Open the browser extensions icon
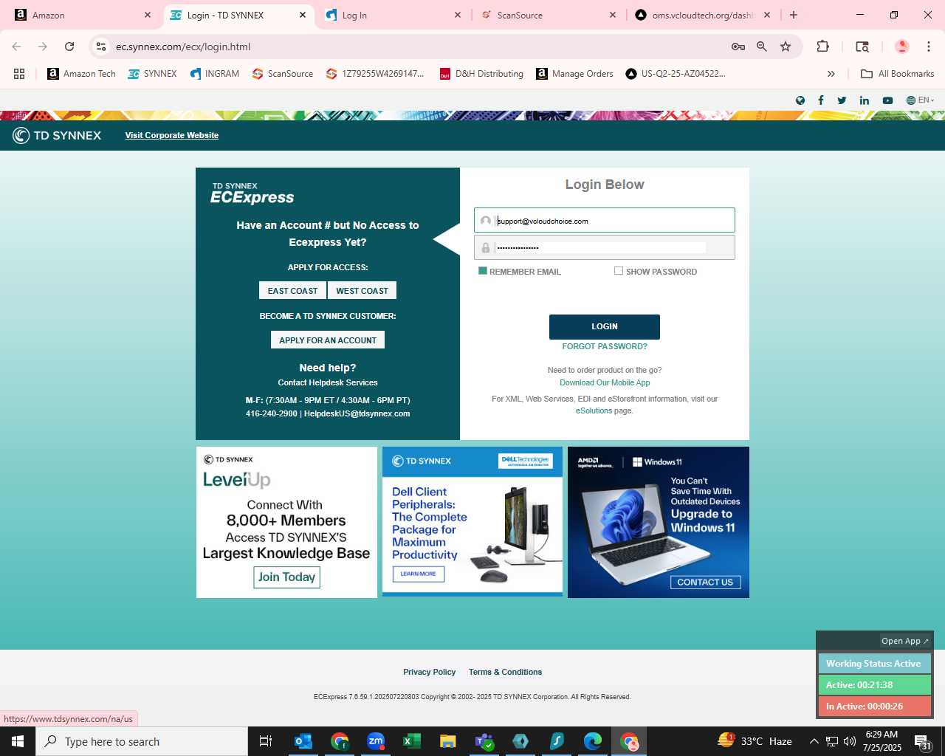The height and width of the screenshot is (756, 945). 822,47
